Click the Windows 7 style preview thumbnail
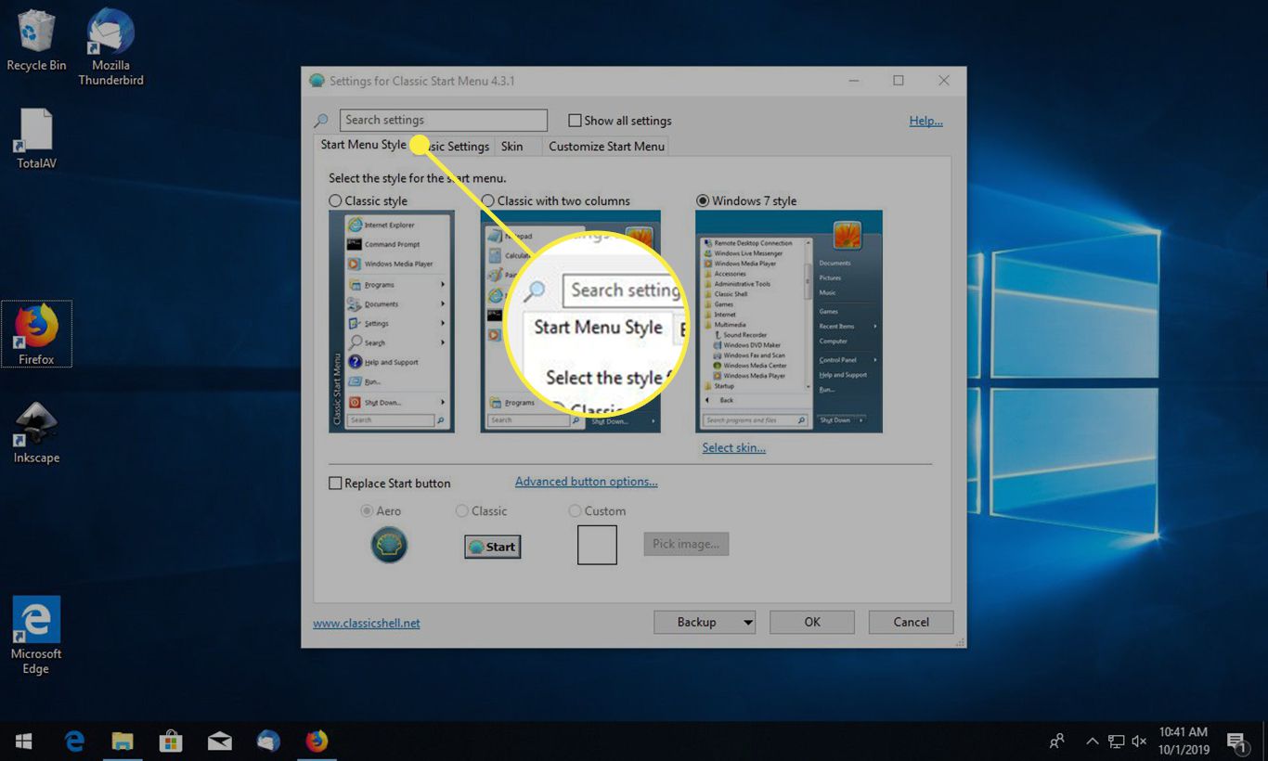1268x761 pixels. [789, 321]
